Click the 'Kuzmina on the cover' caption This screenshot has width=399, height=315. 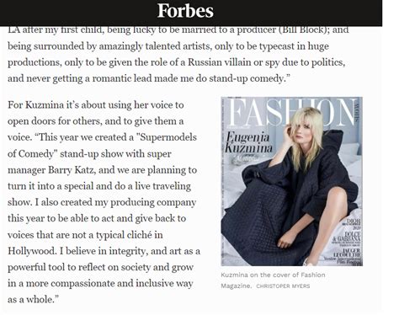[273, 280]
